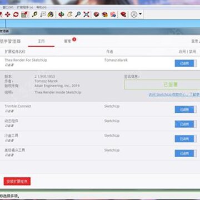Toggle enabled switch for Thea Render
The height and width of the screenshot is (200, 200).
coord(186,63)
